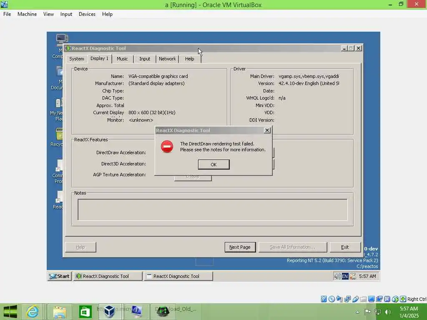Open the Windows 8 Start button
The image size is (427, 320).
point(10,312)
